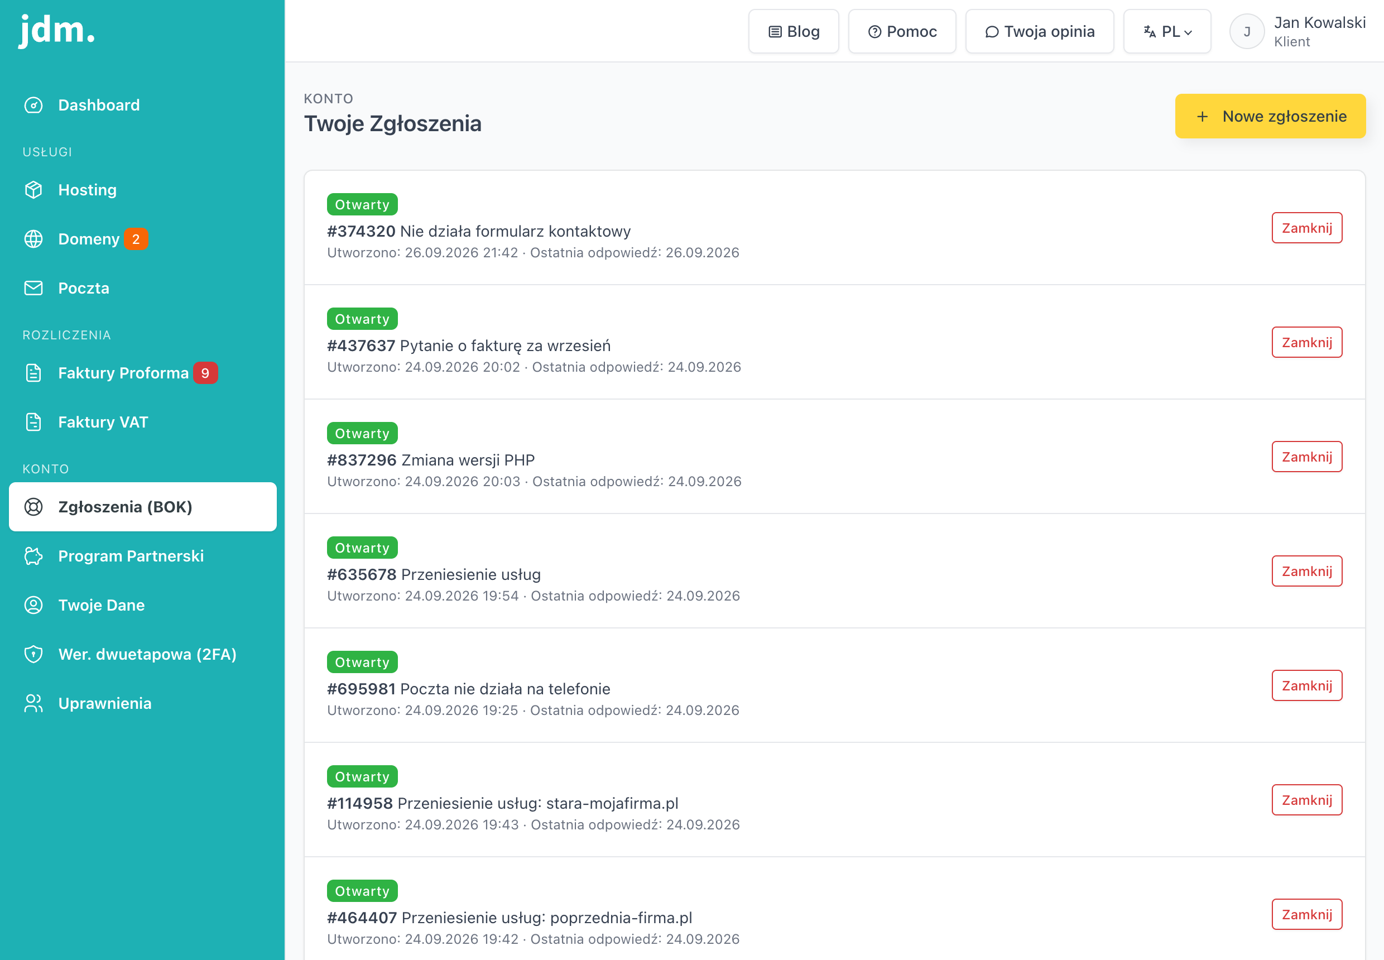The width and height of the screenshot is (1384, 960).
Task: Click the Faktury Proforma document icon
Action: pos(33,373)
